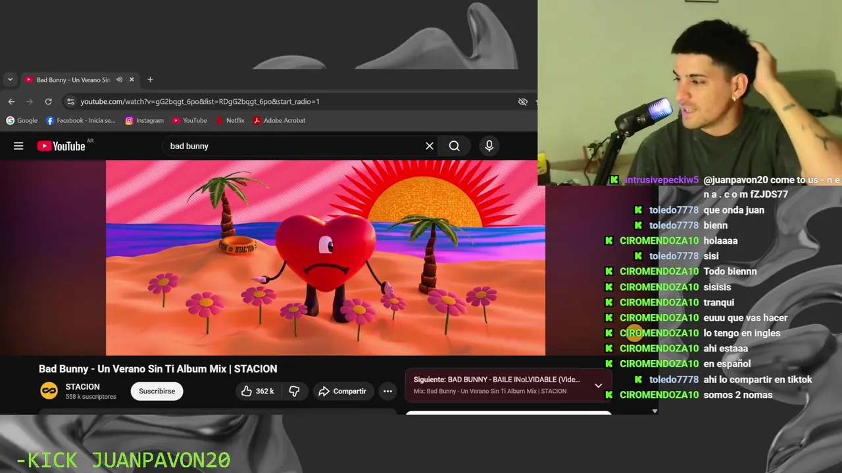842x473 pixels.
Task: Click chat message 'bienn'
Action: click(x=716, y=225)
